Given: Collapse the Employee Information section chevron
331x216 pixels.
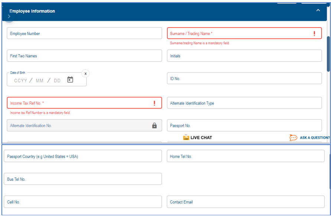Looking at the screenshot, I should pyautogui.click(x=318, y=10).
